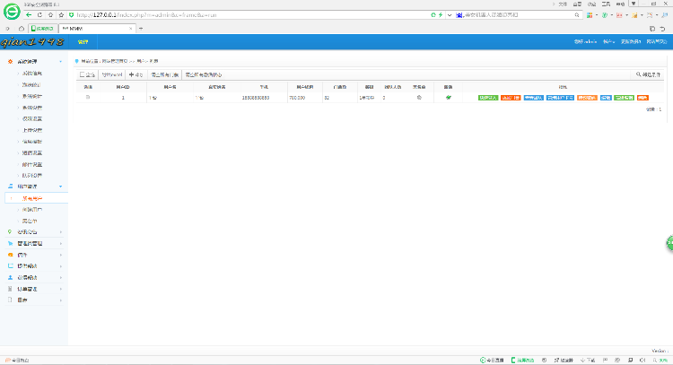
Task: Click the first green action button in user row
Action: point(488,98)
